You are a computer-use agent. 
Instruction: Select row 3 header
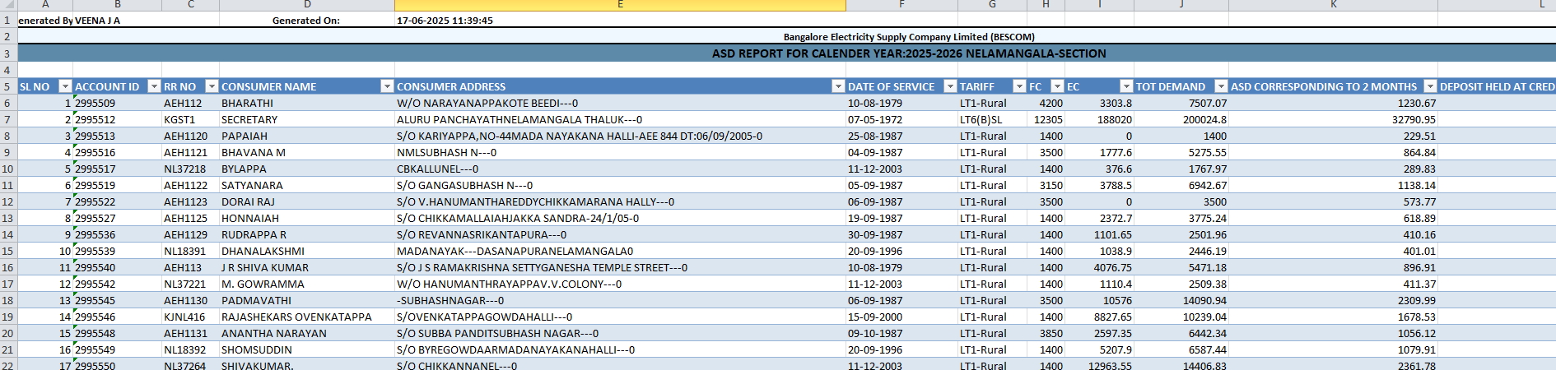(8, 53)
